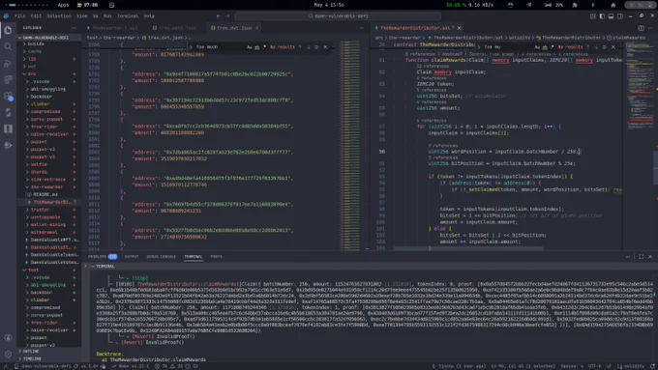Open the File menu
Image resolution: width=658 pixels, height=370 pixels.
(19, 15)
